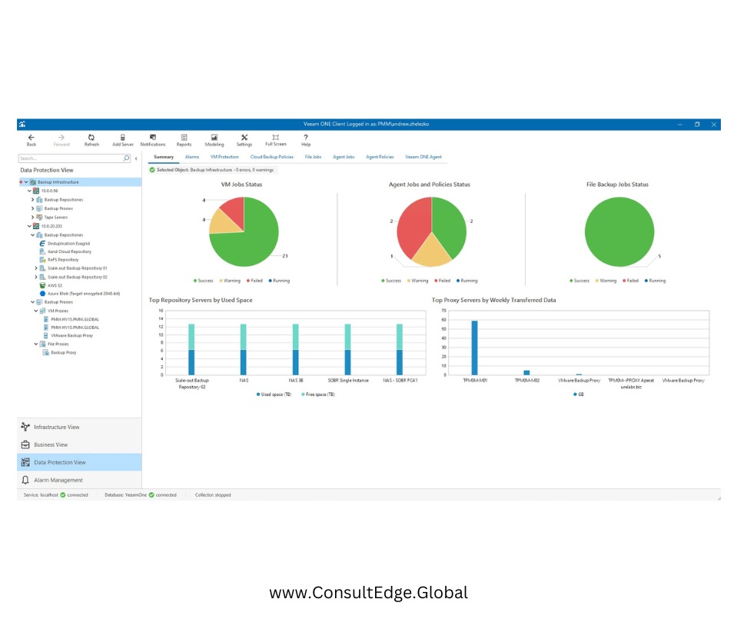Refresh the view with the Refresh icon

pyautogui.click(x=91, y=138)
